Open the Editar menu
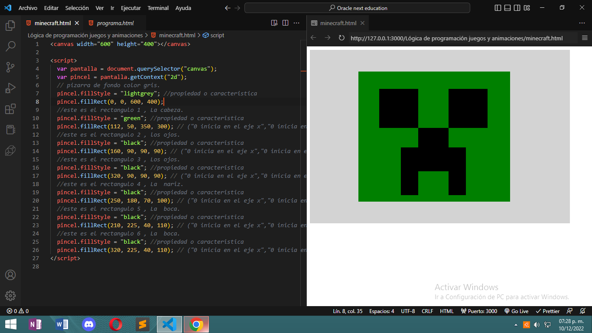 (51, 8)
